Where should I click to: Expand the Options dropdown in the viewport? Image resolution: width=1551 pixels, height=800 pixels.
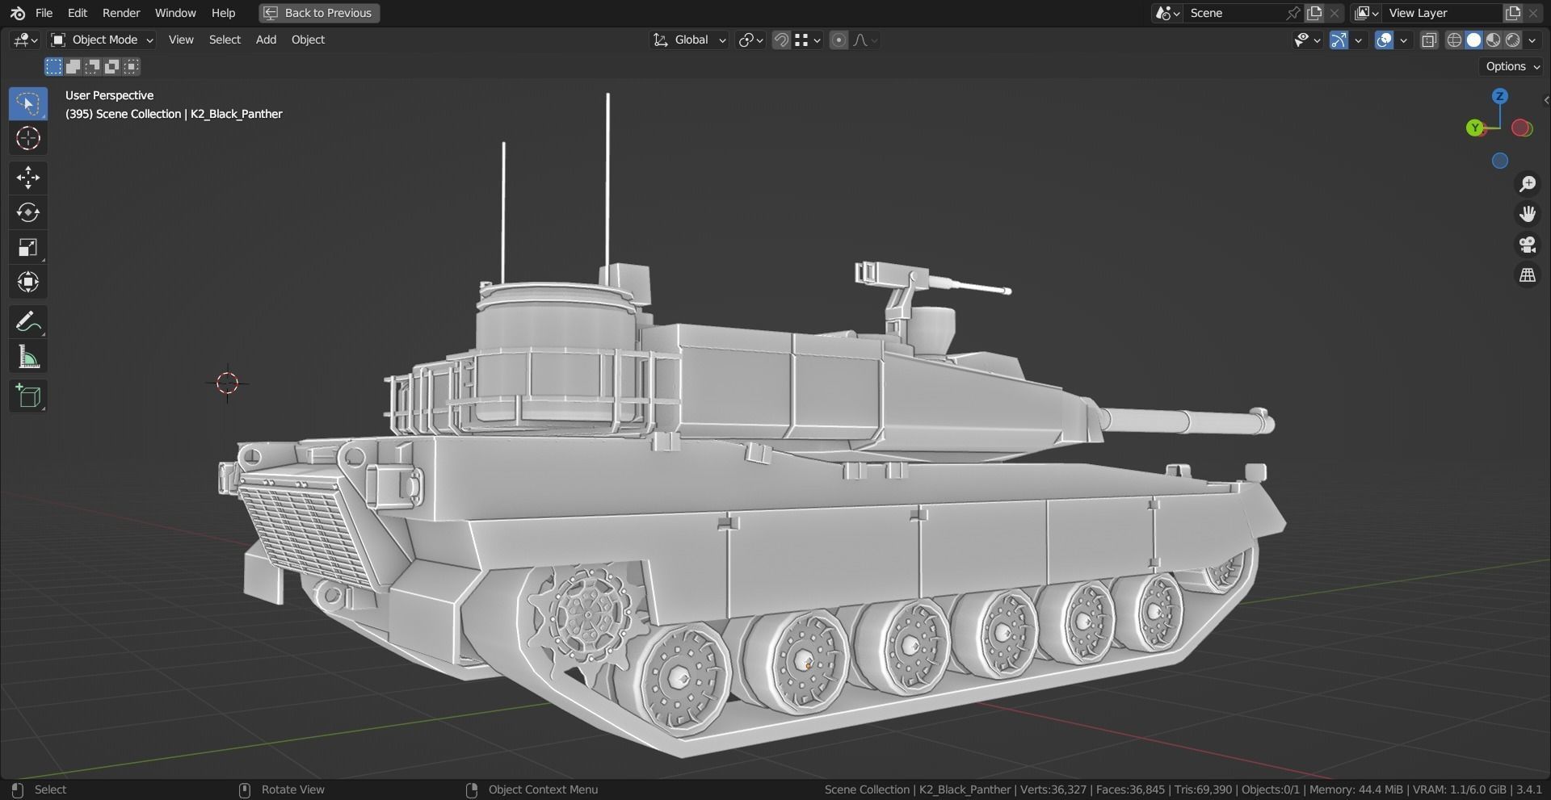pos(1510,66)
